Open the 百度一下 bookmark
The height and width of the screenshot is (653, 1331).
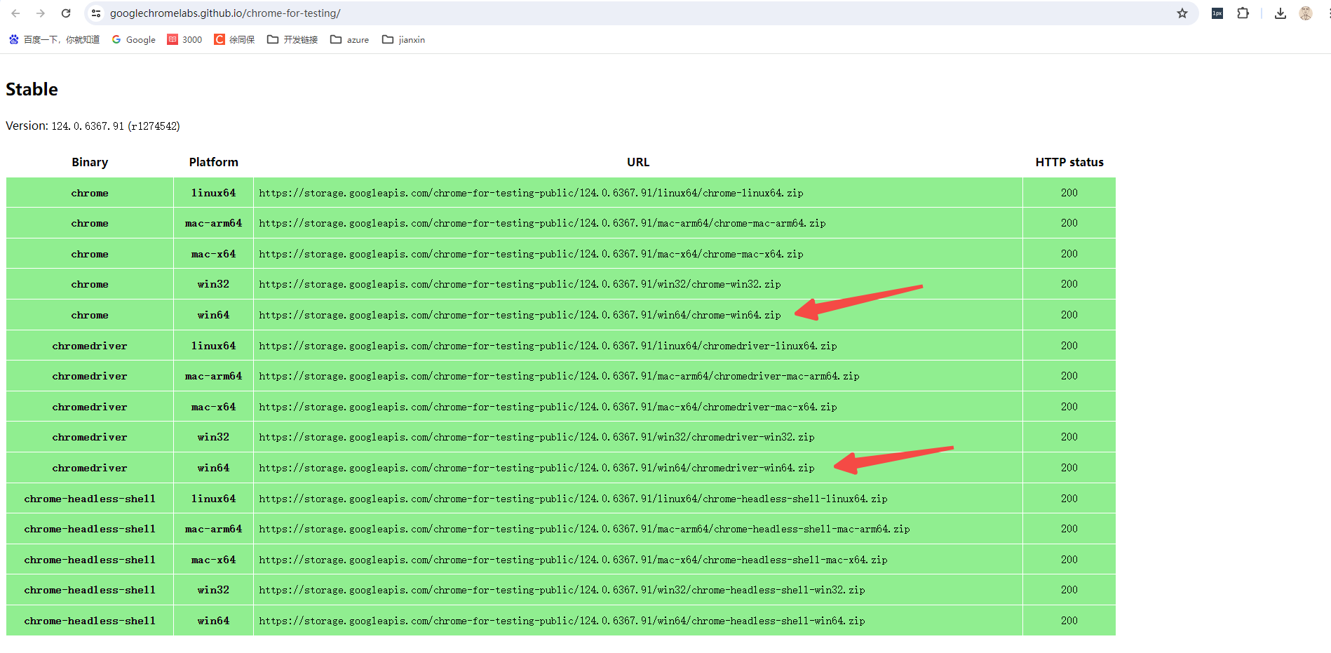54,39
